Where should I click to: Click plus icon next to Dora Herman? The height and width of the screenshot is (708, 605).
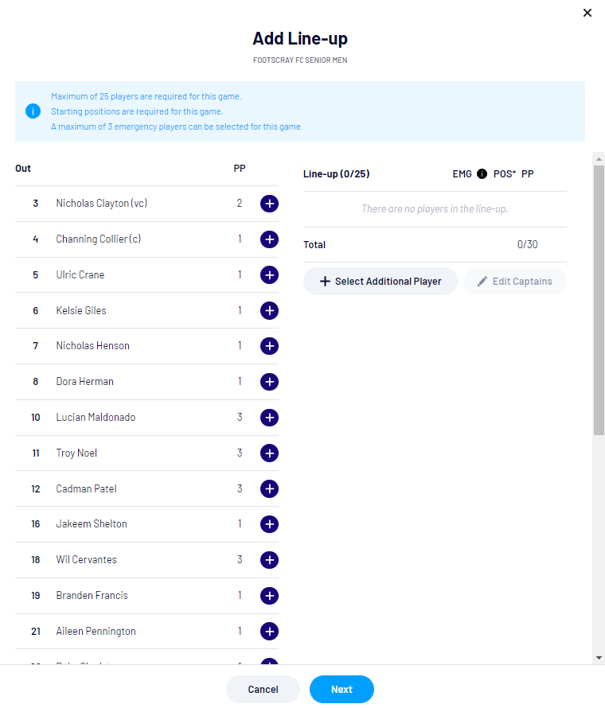(x=269, y=382)
